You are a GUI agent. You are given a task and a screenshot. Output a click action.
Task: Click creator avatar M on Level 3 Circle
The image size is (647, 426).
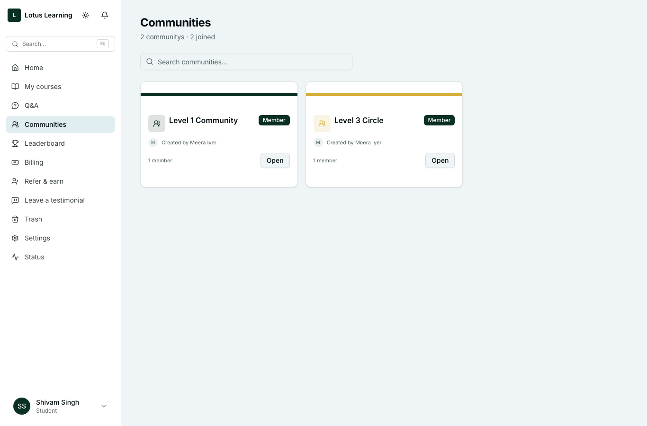tap(318, 142)
